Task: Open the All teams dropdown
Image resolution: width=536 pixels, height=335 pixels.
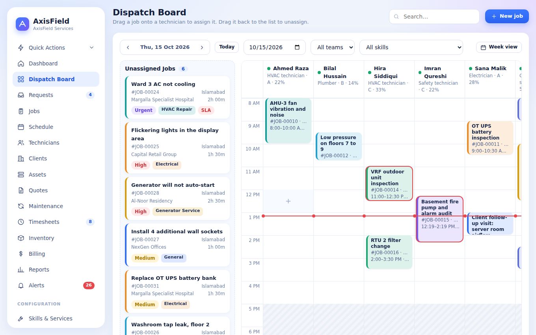Action: click(333, 47)
